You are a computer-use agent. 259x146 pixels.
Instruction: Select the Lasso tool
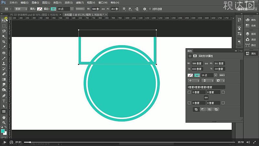pyautogui.click(x=4, y=31)
